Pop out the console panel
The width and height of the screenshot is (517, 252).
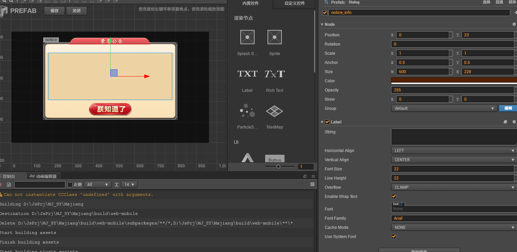click(305, 176)
